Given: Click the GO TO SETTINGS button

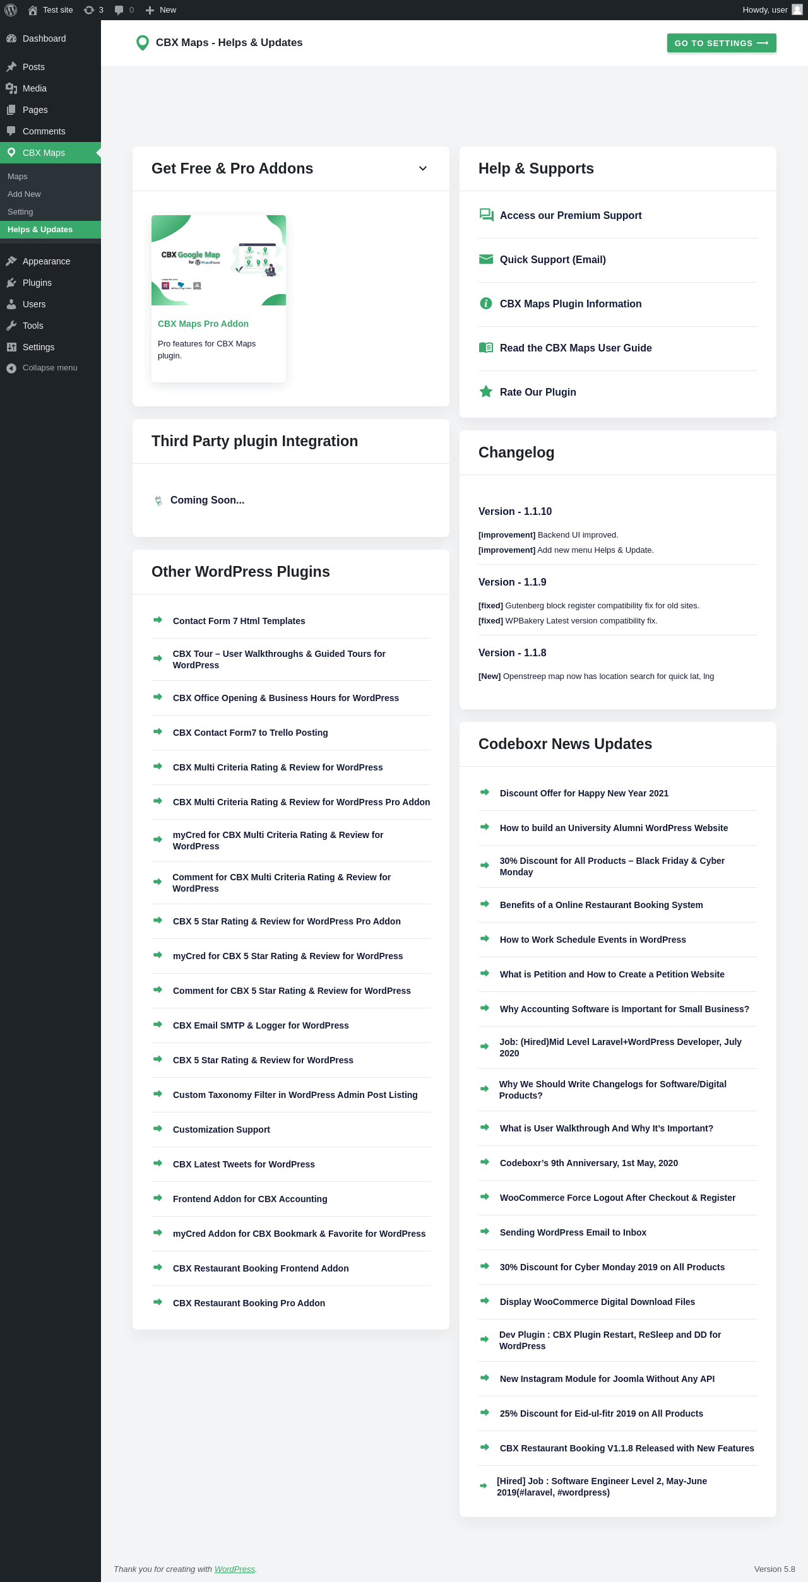Looking at the screenshot, I should (x=722, y=43).
